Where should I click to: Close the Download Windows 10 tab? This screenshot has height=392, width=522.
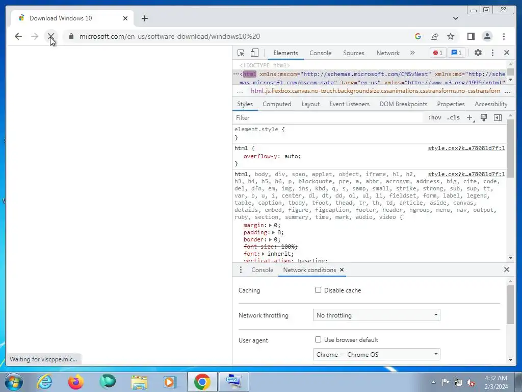(125, 18)
